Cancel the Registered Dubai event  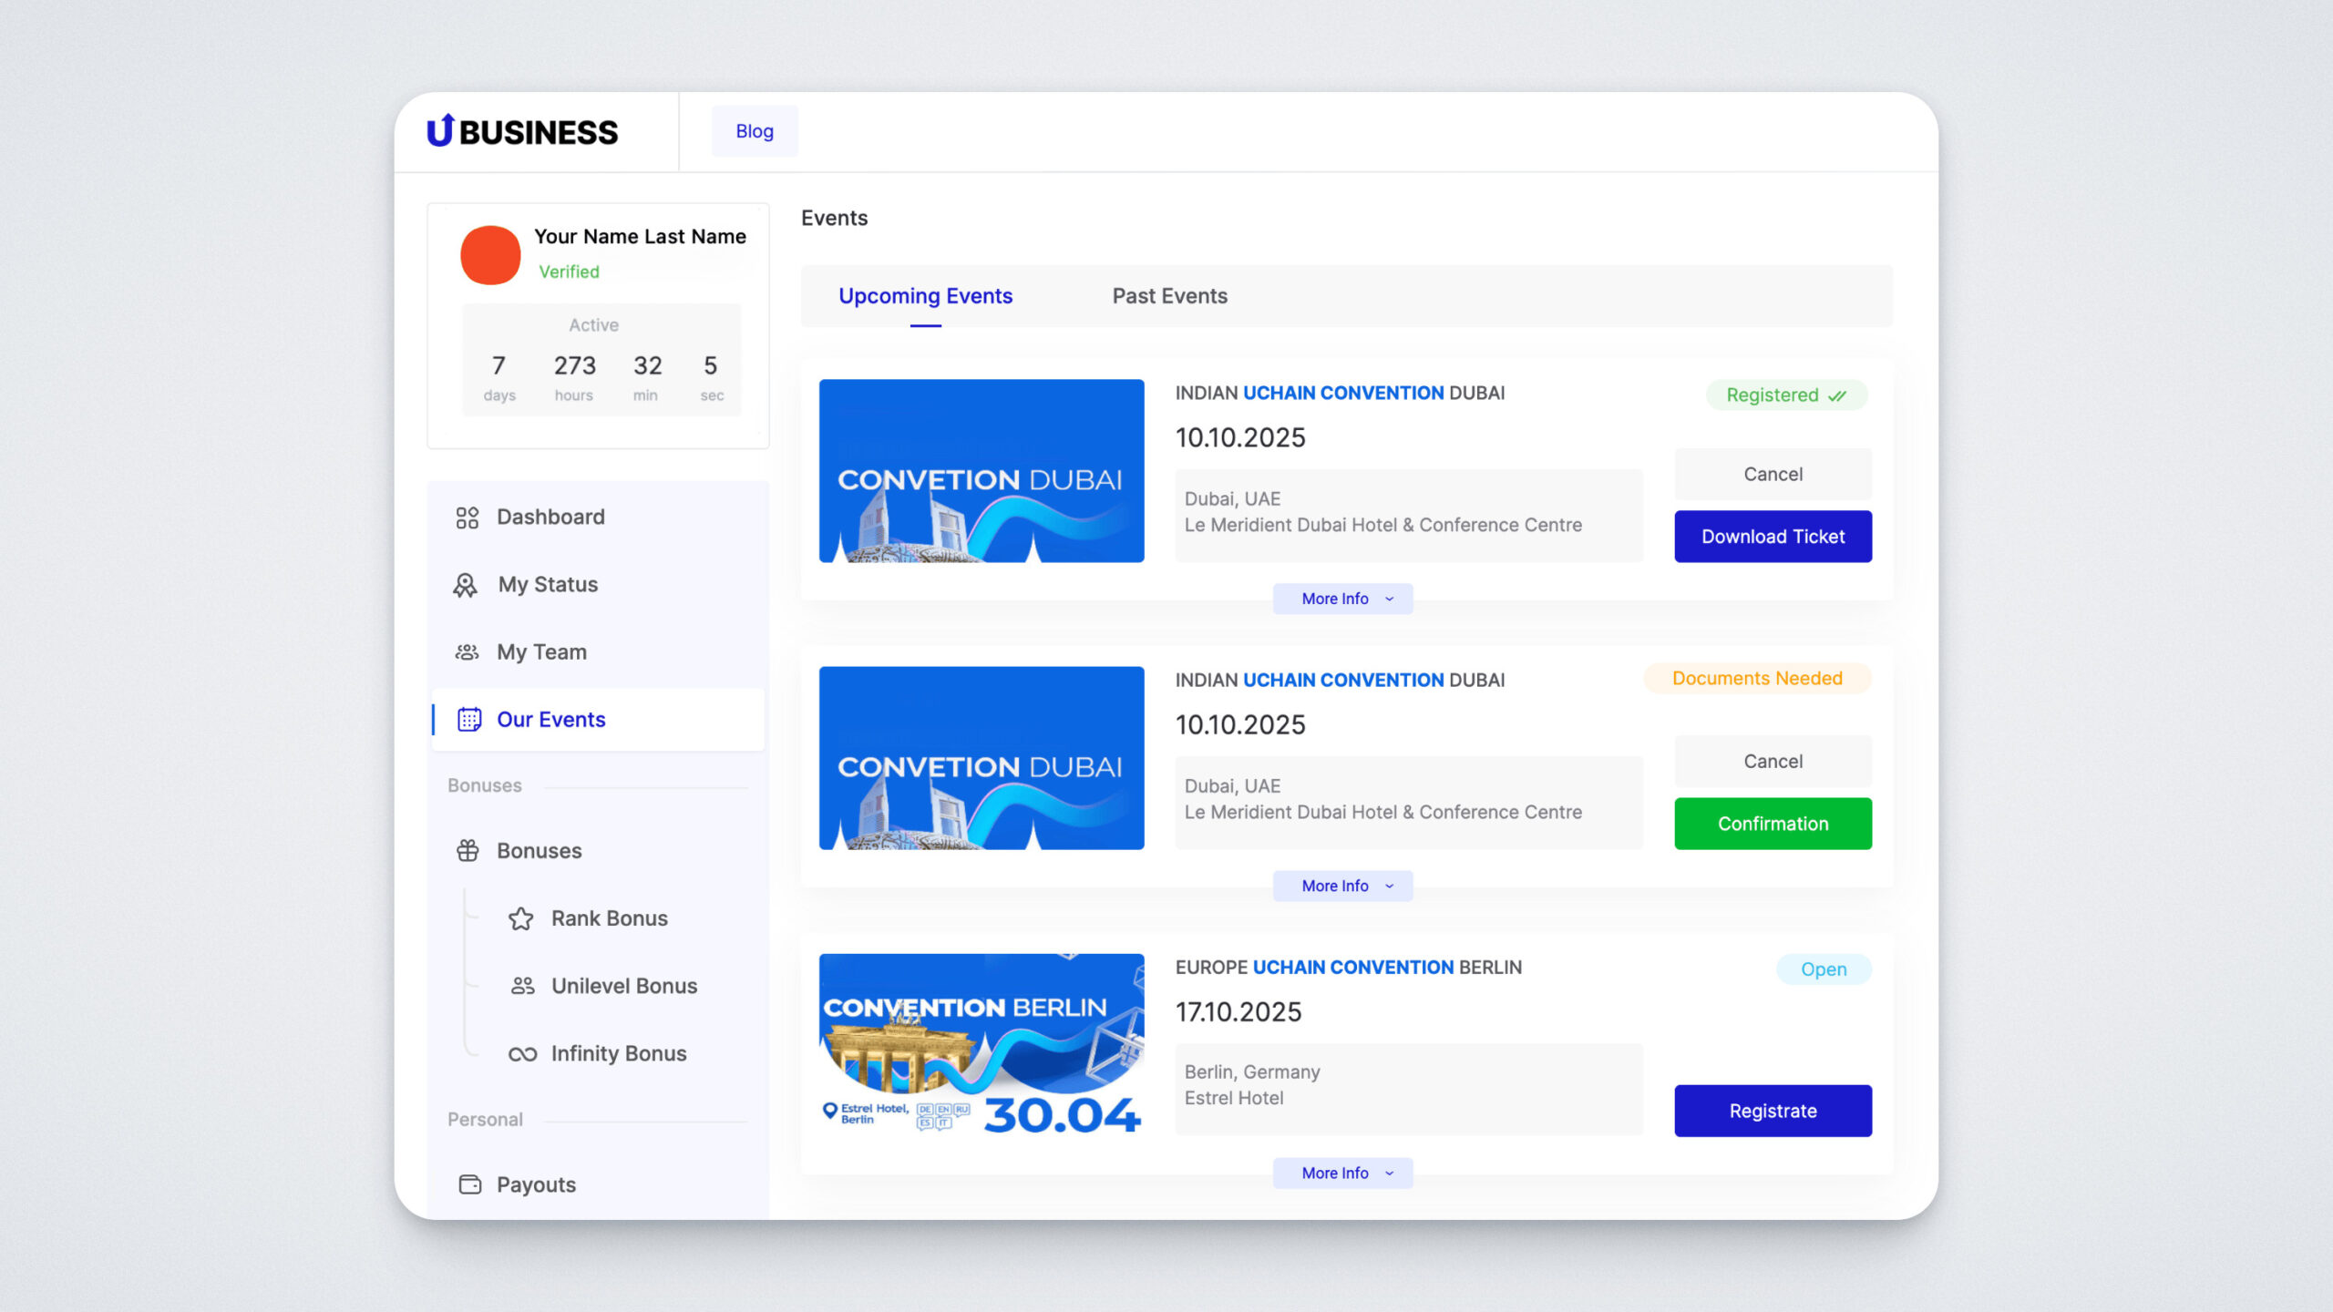[1773, 474]
